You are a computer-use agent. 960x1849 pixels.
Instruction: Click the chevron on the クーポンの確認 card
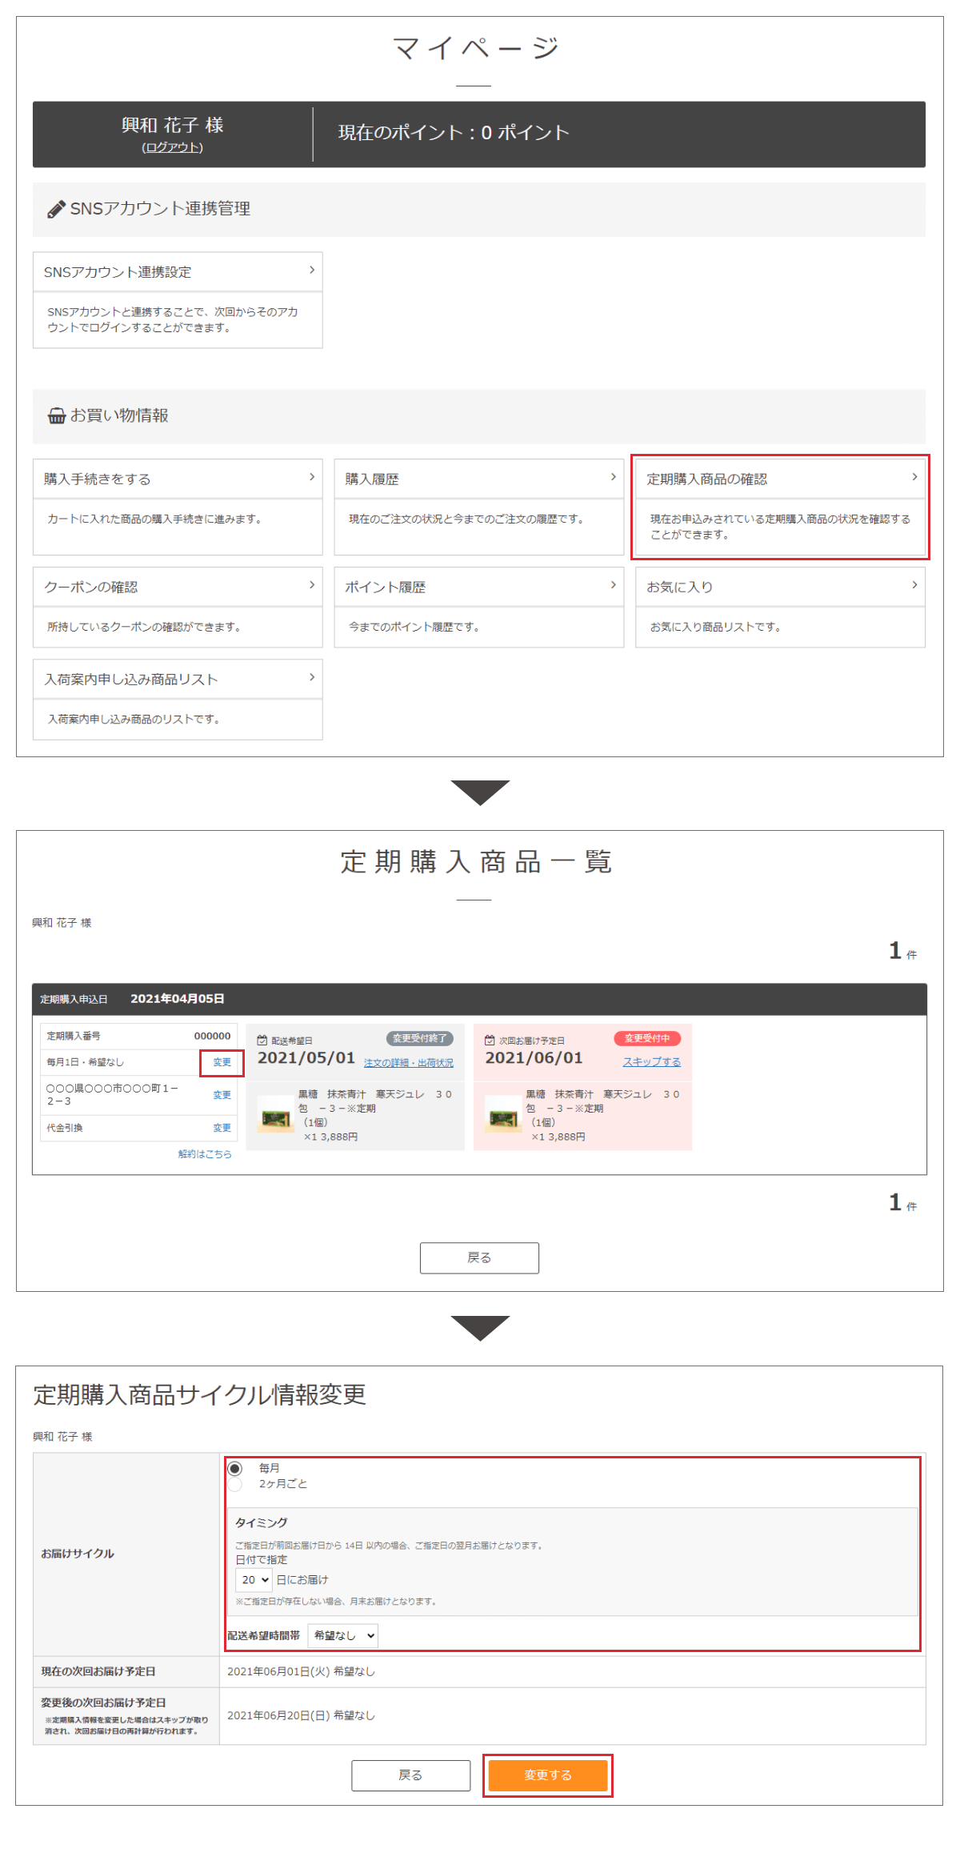[x=312, y=585]
